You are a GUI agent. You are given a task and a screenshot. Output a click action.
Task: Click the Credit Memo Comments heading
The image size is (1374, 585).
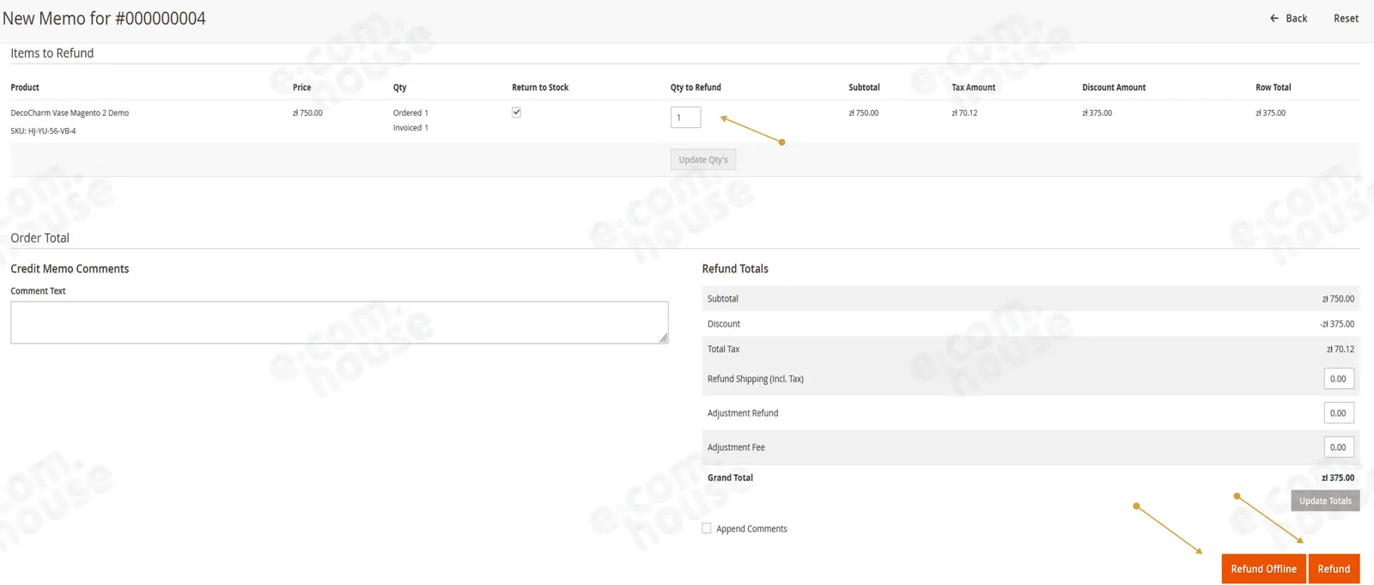70,269
